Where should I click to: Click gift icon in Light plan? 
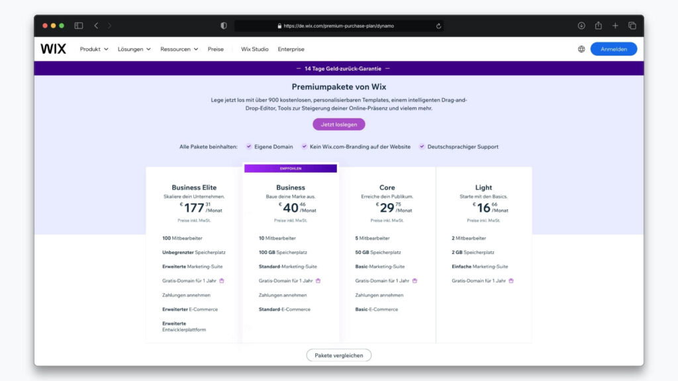[x=511, y=280]
